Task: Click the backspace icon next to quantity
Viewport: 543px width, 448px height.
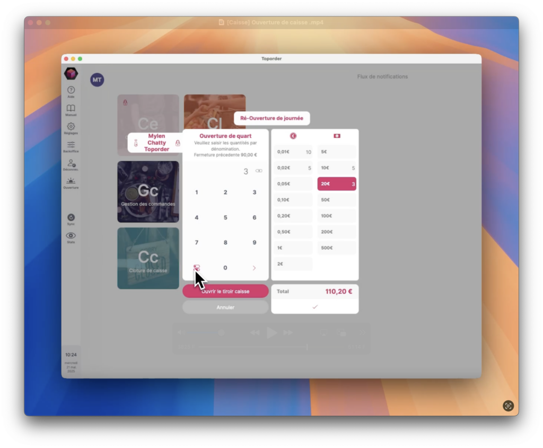Action: [259, 171]
